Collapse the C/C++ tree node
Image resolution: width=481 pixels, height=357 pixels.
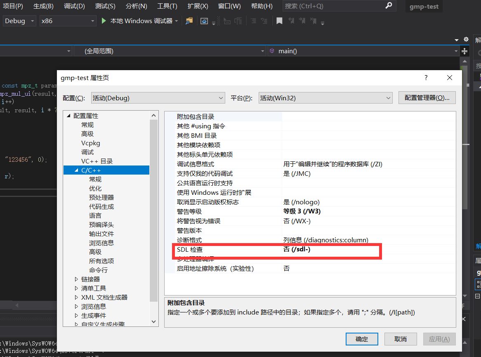pos(76,170)
